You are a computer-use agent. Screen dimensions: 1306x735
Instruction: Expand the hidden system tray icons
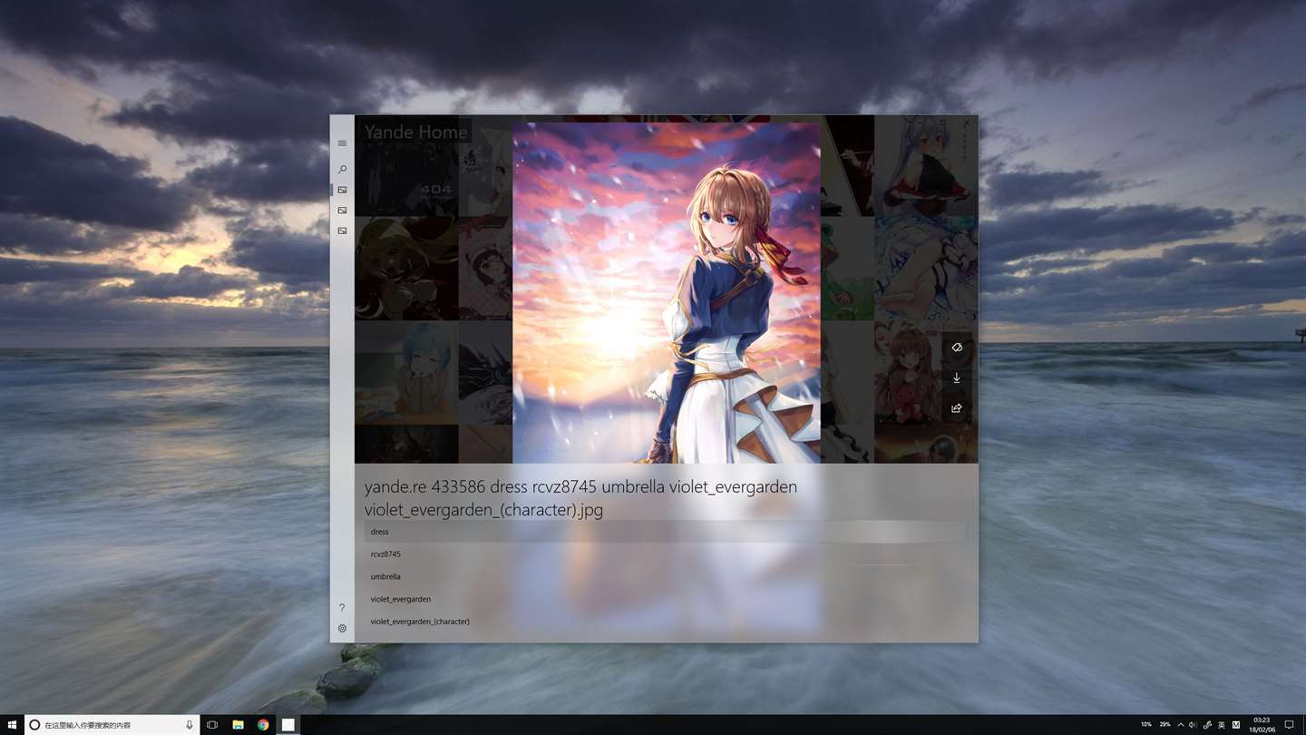pyautogui.click(x=1180, y=725)
